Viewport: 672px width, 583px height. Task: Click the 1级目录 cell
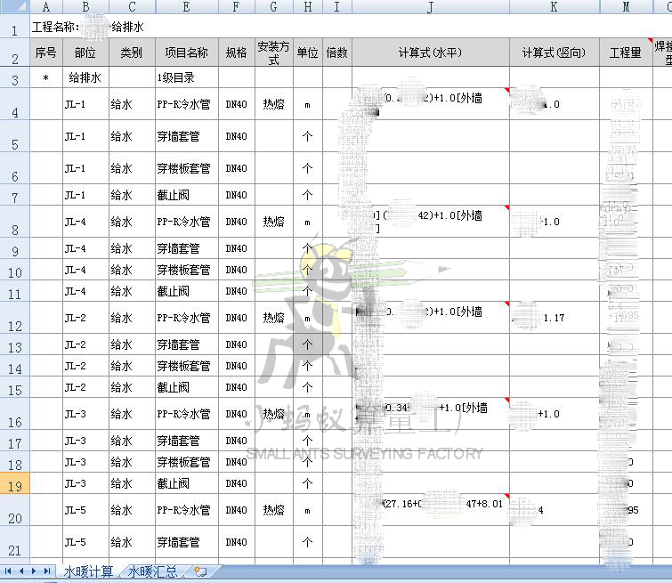coord(186,78)
